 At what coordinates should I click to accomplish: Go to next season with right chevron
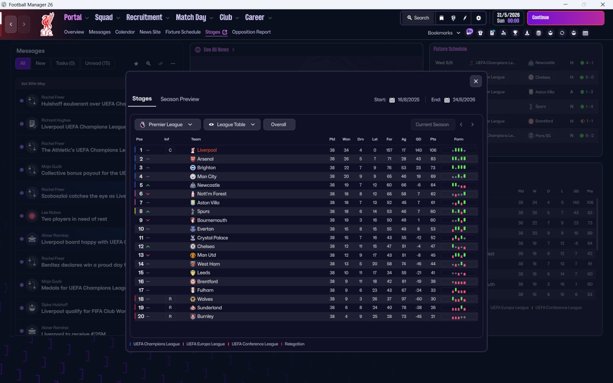472,124
